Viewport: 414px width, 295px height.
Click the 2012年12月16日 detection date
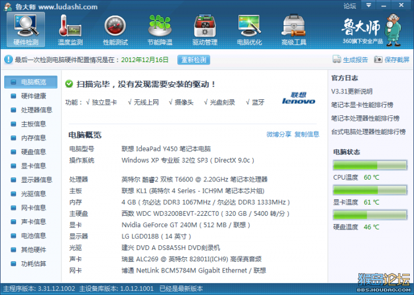coord(145,60)
